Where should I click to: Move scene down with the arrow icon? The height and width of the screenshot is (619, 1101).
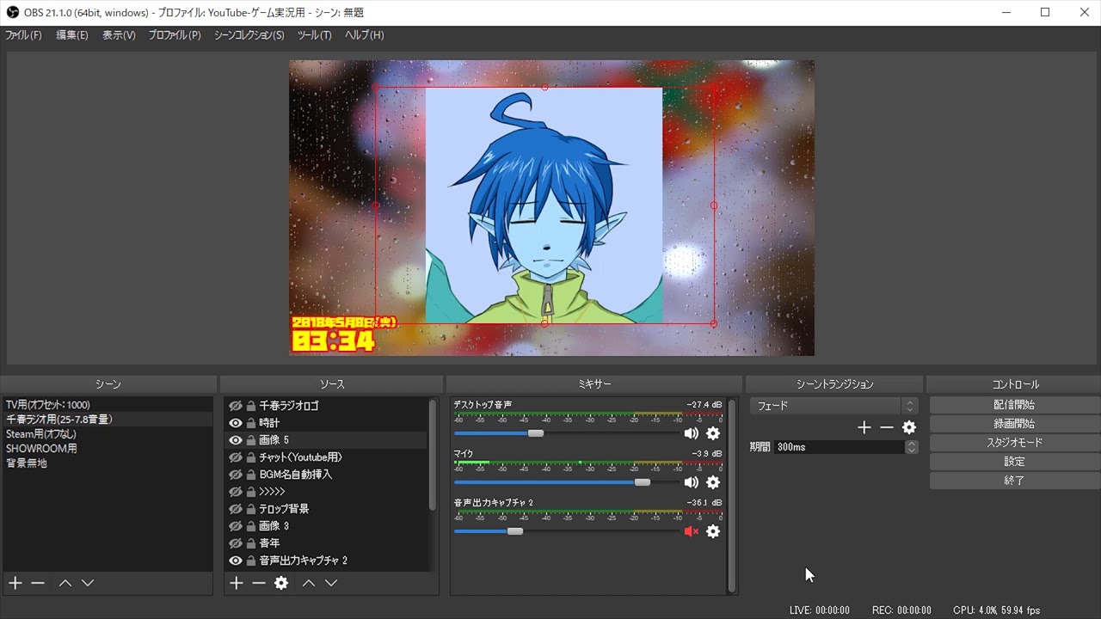88,583
